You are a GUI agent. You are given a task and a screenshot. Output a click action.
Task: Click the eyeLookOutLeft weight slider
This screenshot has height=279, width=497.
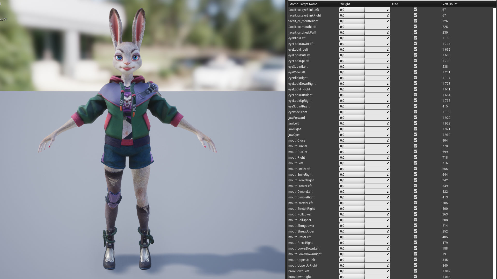365,55
